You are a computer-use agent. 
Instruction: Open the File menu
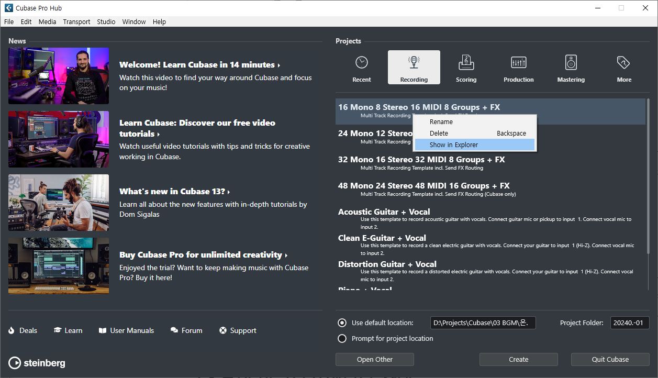9,21
